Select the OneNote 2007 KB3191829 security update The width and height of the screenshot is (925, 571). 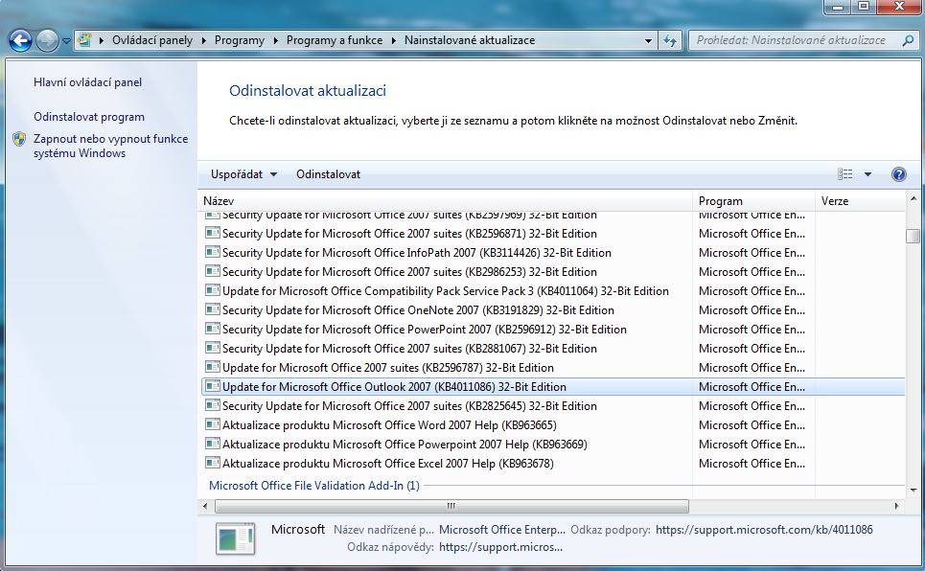coord(418,310)
